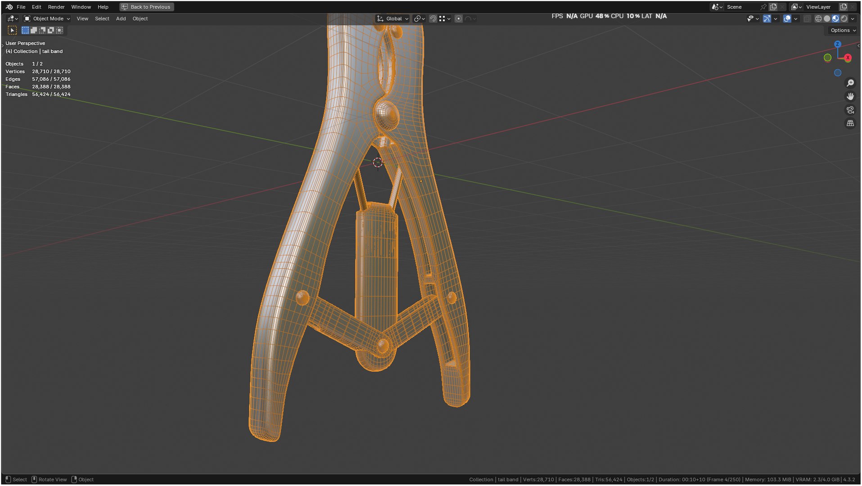This screenshot has height=486, width=862.
Task: Click the add view layer icon beside ViewLayer
Action: pos(844,7)
